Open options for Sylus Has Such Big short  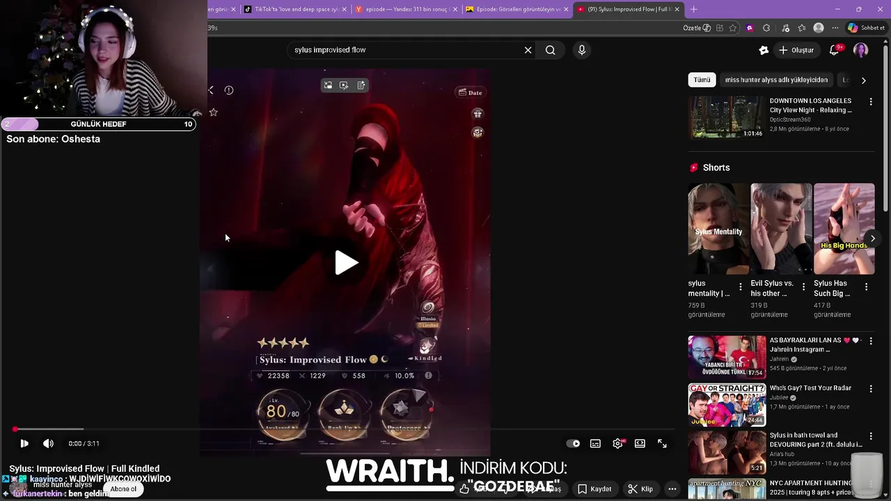[866, 287]
